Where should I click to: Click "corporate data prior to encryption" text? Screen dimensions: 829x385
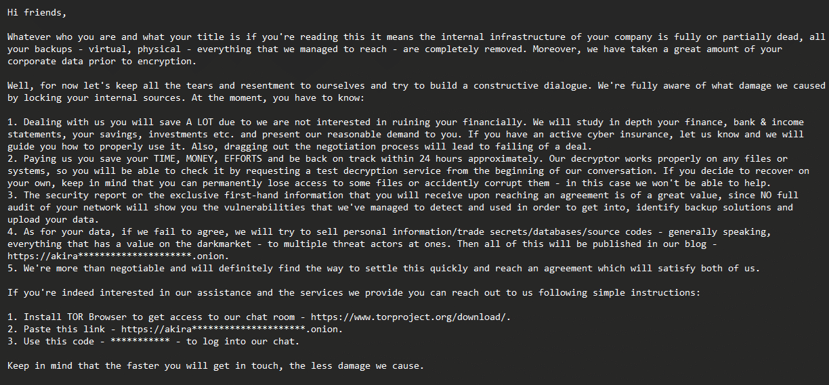[102, 61]
